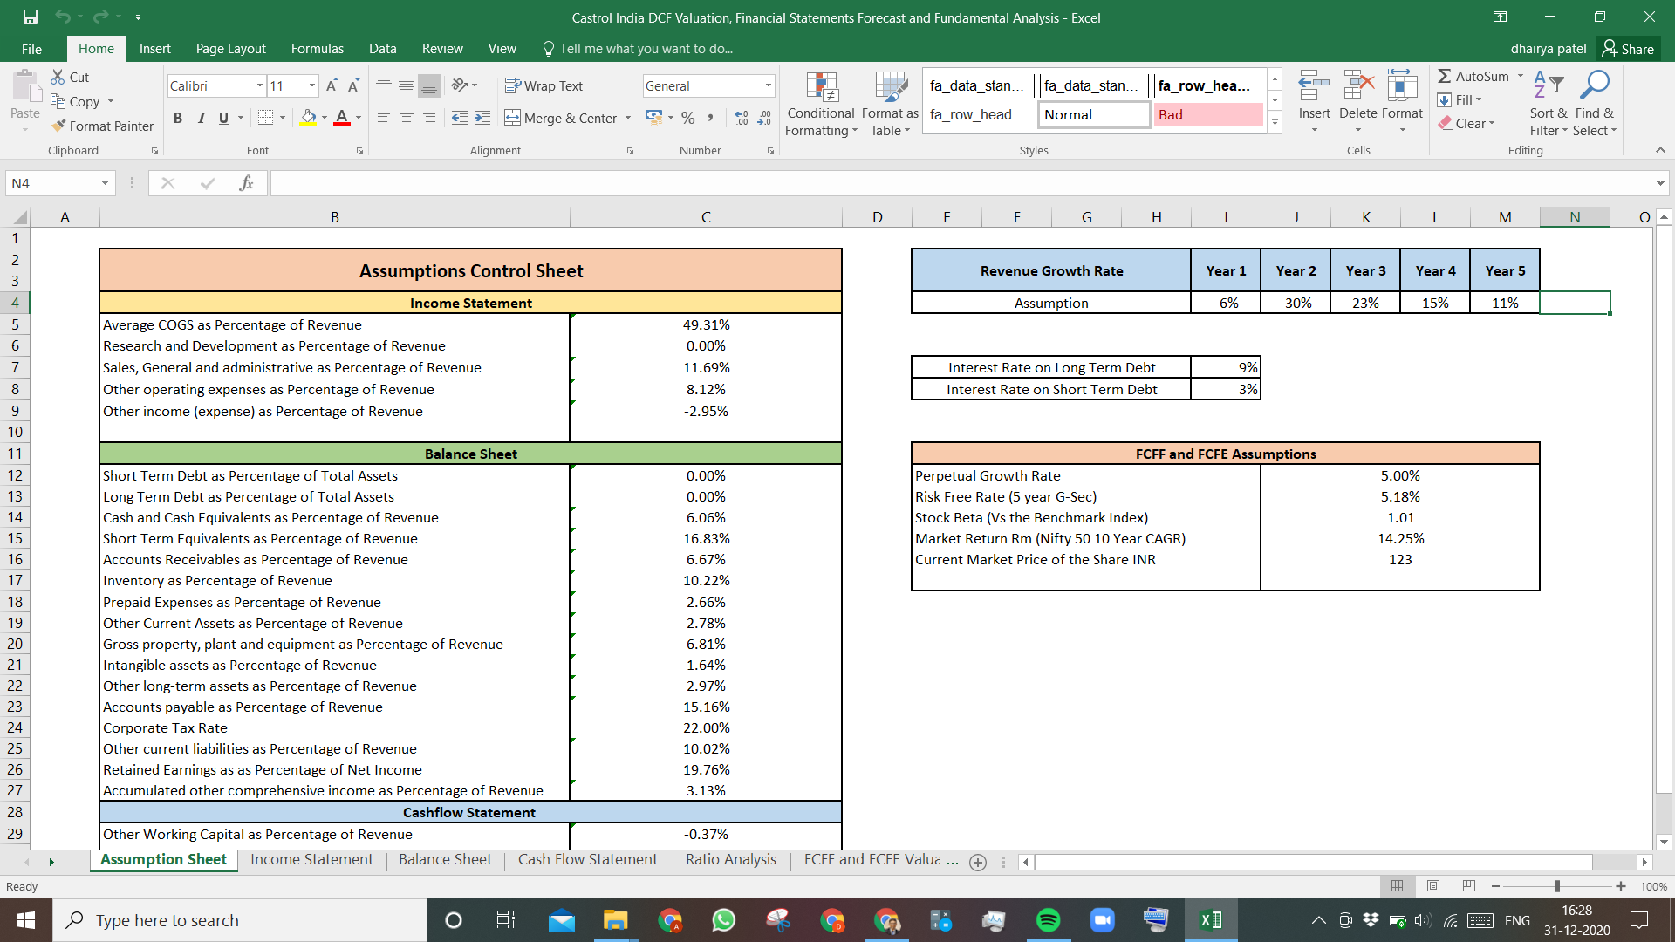Screen dimensions: 1675x942
Task: Open Name Box dropdown arrow
Action: [x=105, y=183]
